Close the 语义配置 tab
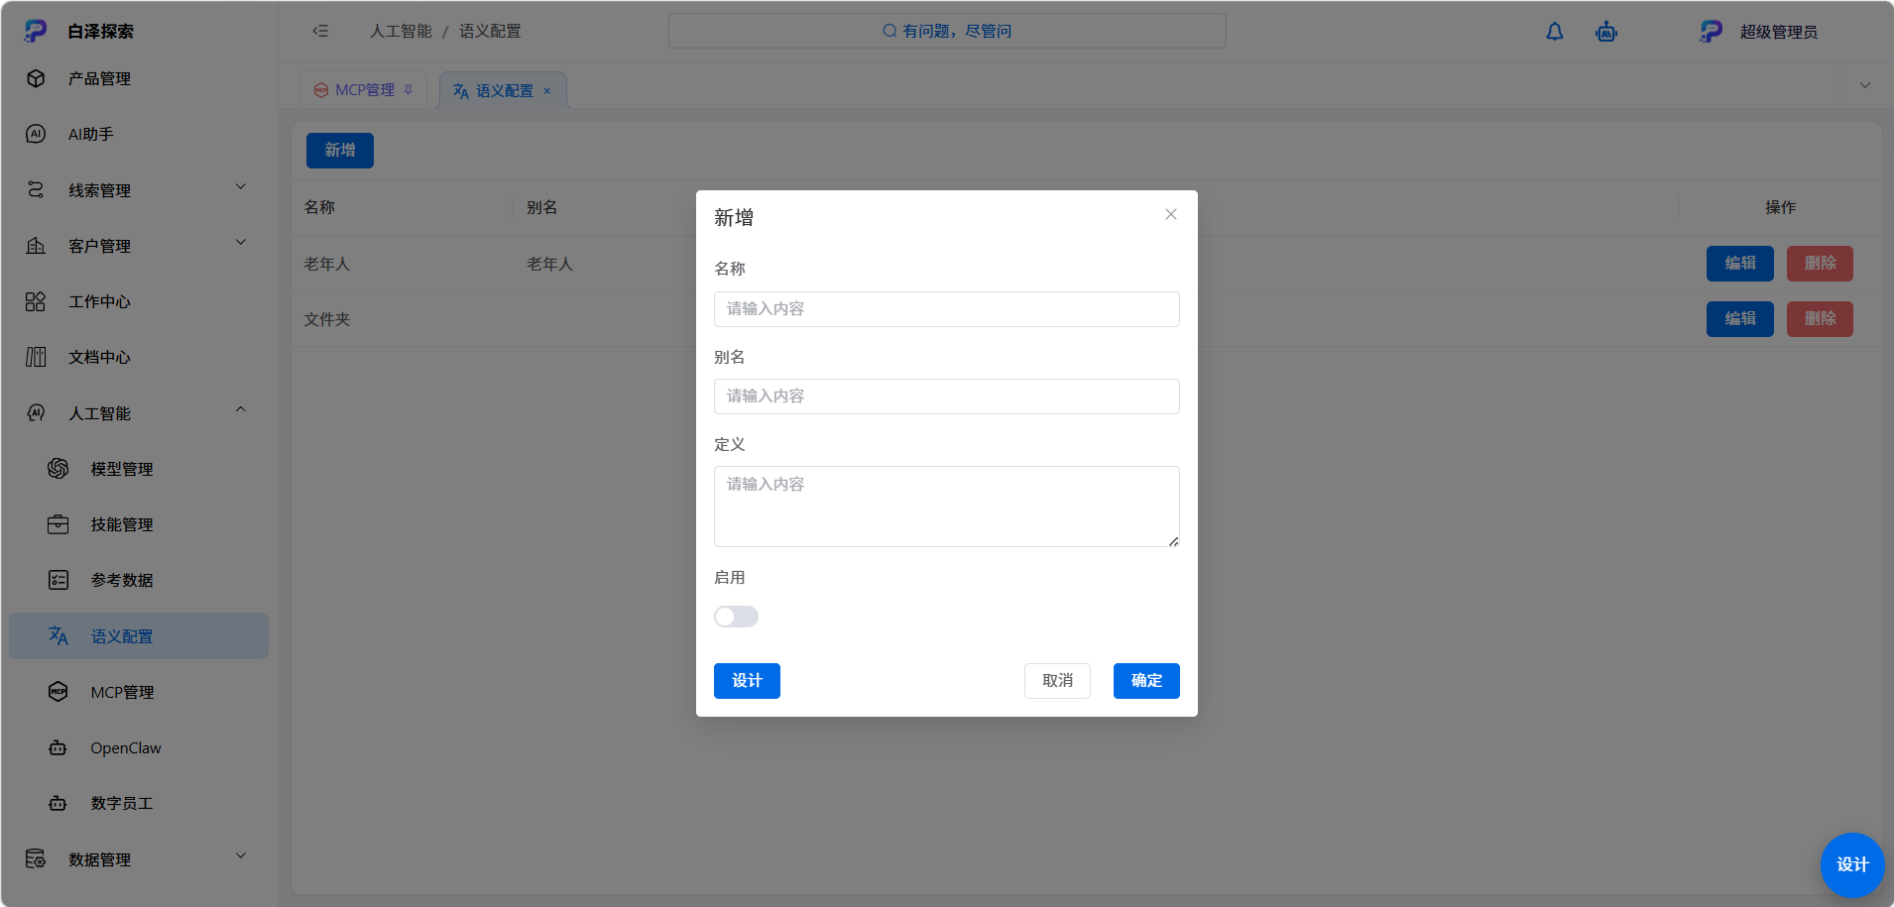Screen dimensions: 1894x907 click(547, 91)
